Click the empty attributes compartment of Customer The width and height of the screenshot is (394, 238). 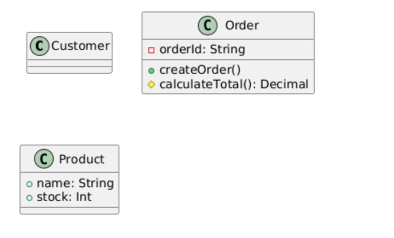pyautogui.click(x=70, y=63)
